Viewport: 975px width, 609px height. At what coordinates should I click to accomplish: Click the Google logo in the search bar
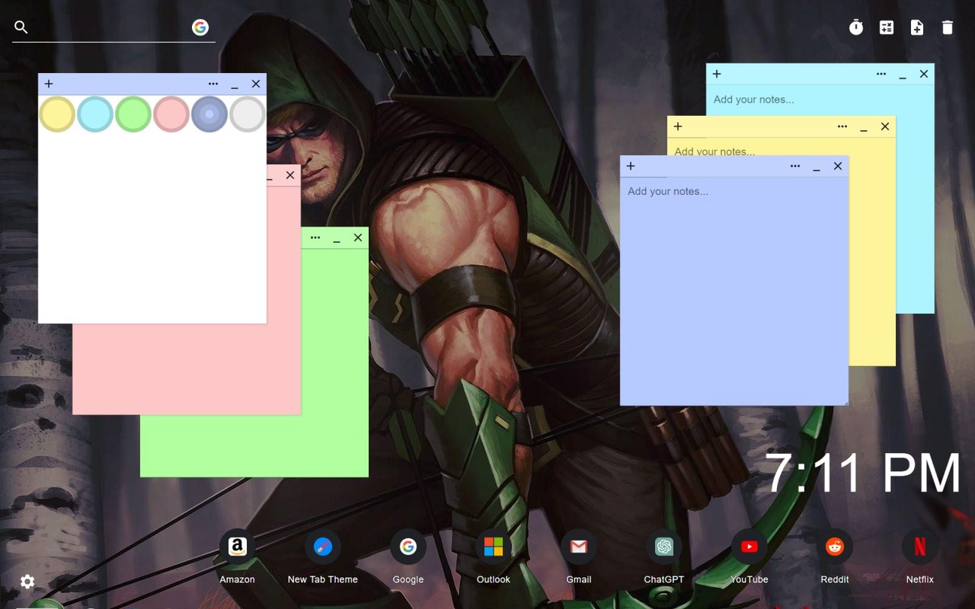coord(200,27)
